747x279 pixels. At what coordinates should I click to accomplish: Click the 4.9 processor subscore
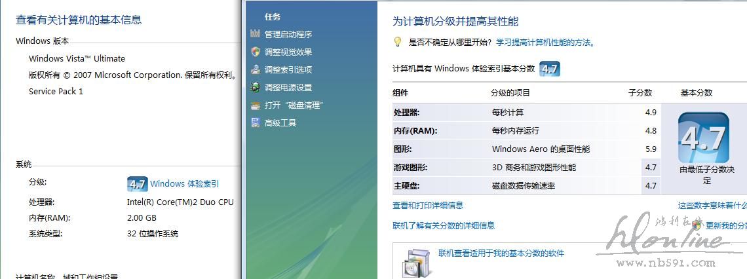tap(651, 113)
